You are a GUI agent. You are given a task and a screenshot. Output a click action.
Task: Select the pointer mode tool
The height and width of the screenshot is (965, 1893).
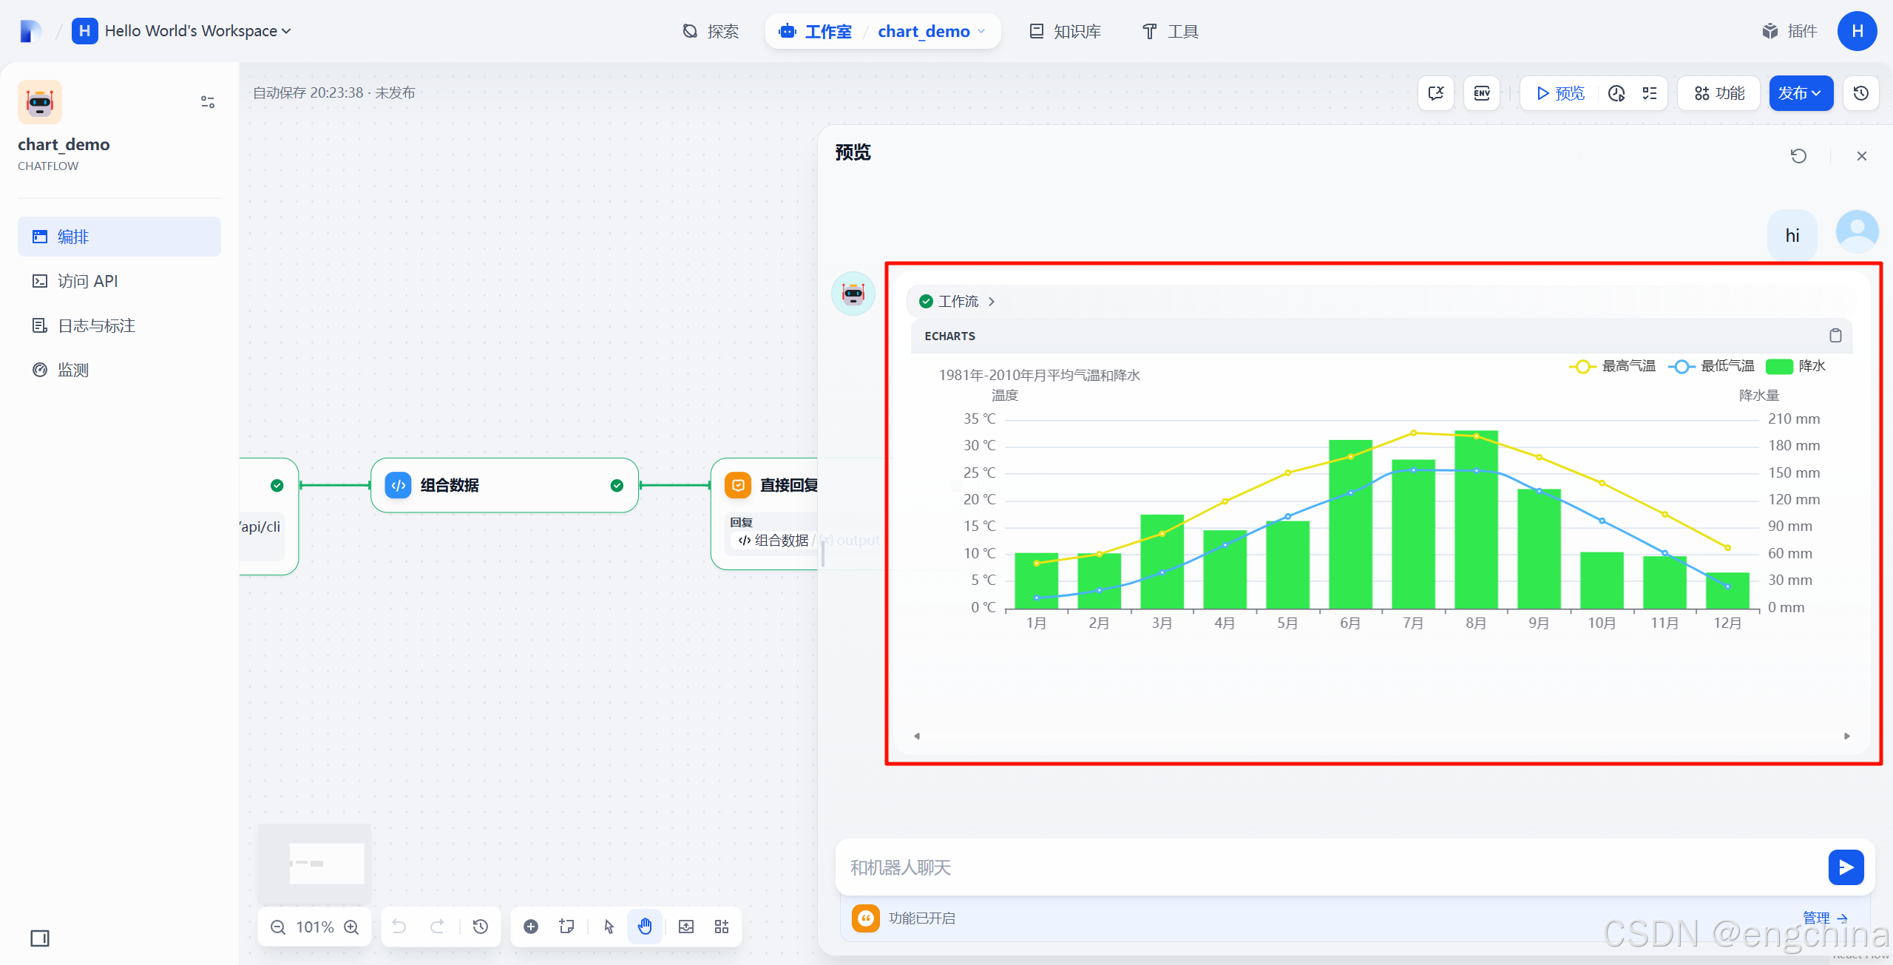609,927
